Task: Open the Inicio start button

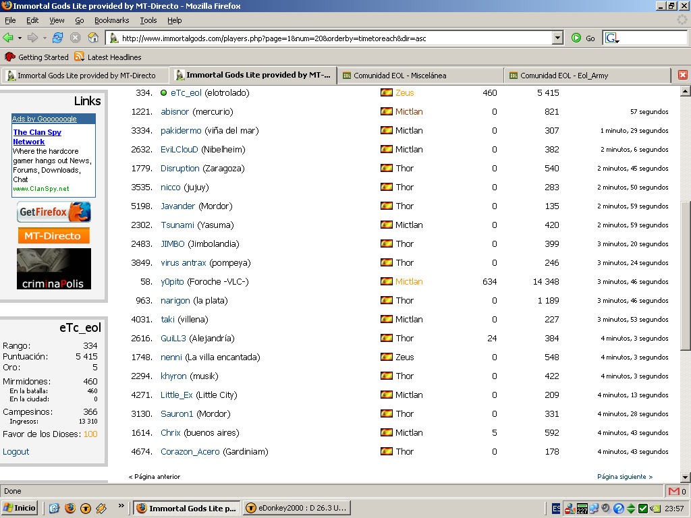Action: (20, 509)
